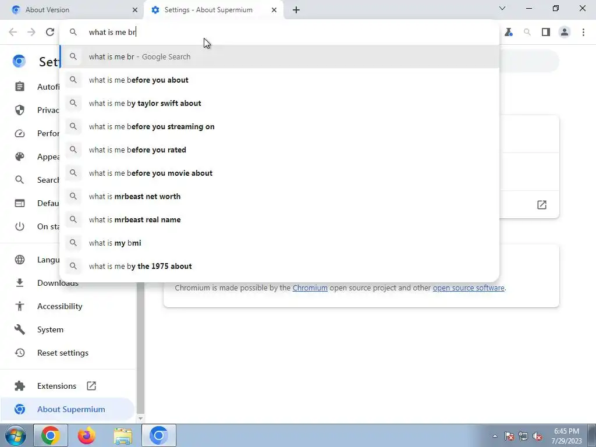Open the Windows Start button
The width and height of the screenshot is (596, 447).
[x=15, y=435]
